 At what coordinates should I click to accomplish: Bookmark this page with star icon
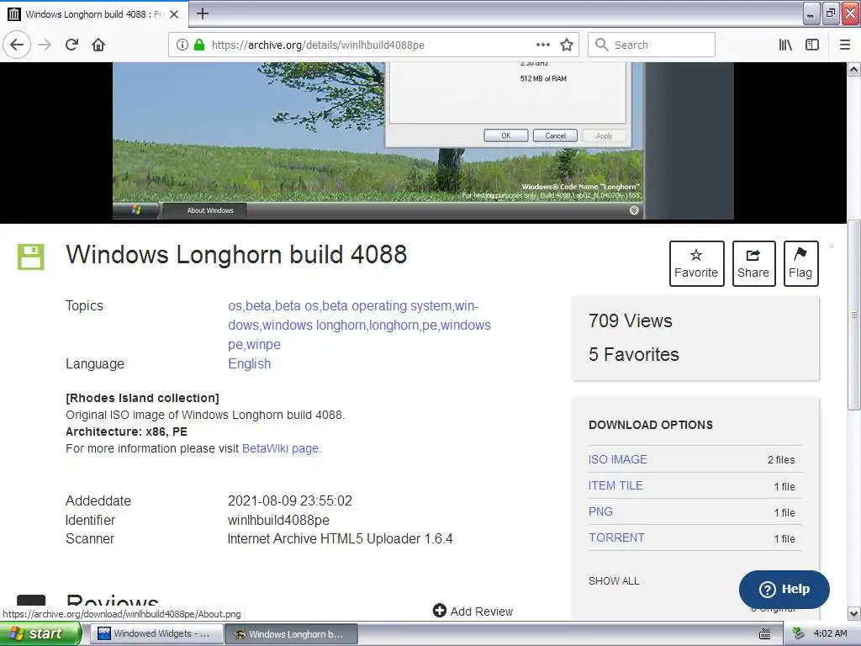click(567, 45)
